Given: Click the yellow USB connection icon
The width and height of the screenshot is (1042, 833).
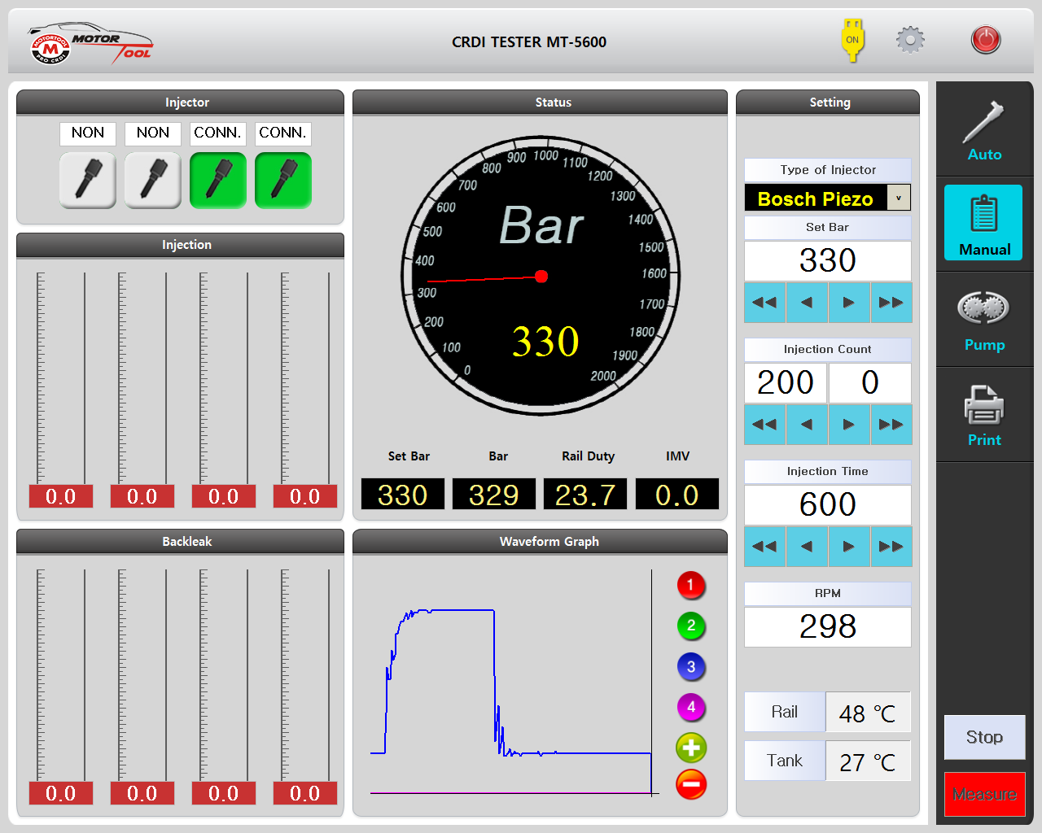Looking at the screenshot, I should click(852, 41).
